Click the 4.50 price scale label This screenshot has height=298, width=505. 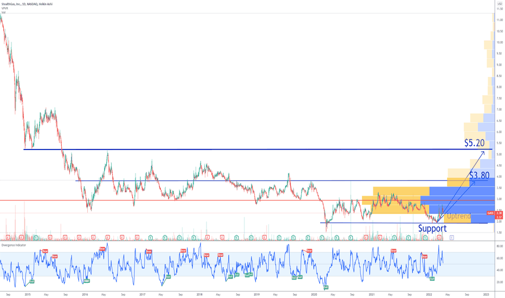pos(499,166)
